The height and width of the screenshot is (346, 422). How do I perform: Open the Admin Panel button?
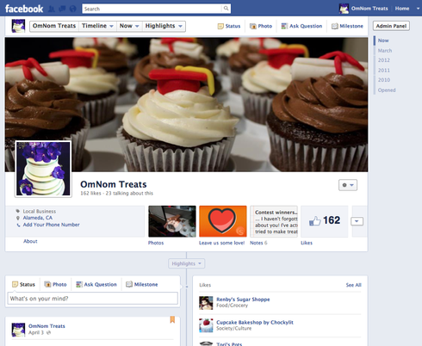coord(391,26)
